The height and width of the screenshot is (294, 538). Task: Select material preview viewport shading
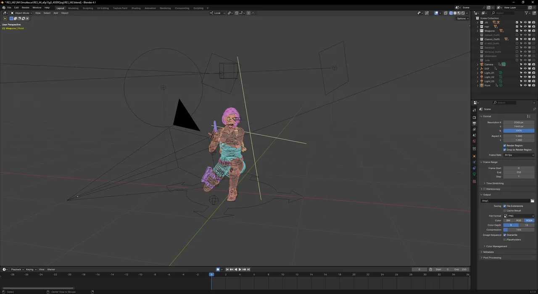point(459,13)
